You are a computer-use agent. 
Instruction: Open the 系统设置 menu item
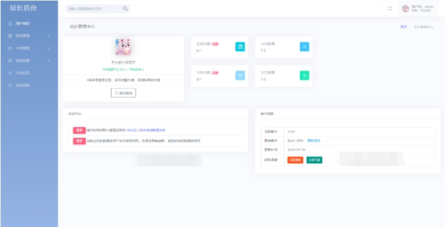click(x=29, y=61)
